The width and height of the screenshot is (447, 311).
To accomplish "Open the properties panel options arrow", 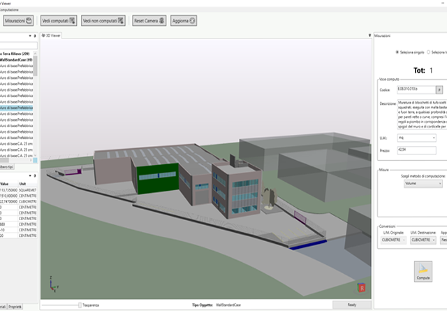I will 30,175.
